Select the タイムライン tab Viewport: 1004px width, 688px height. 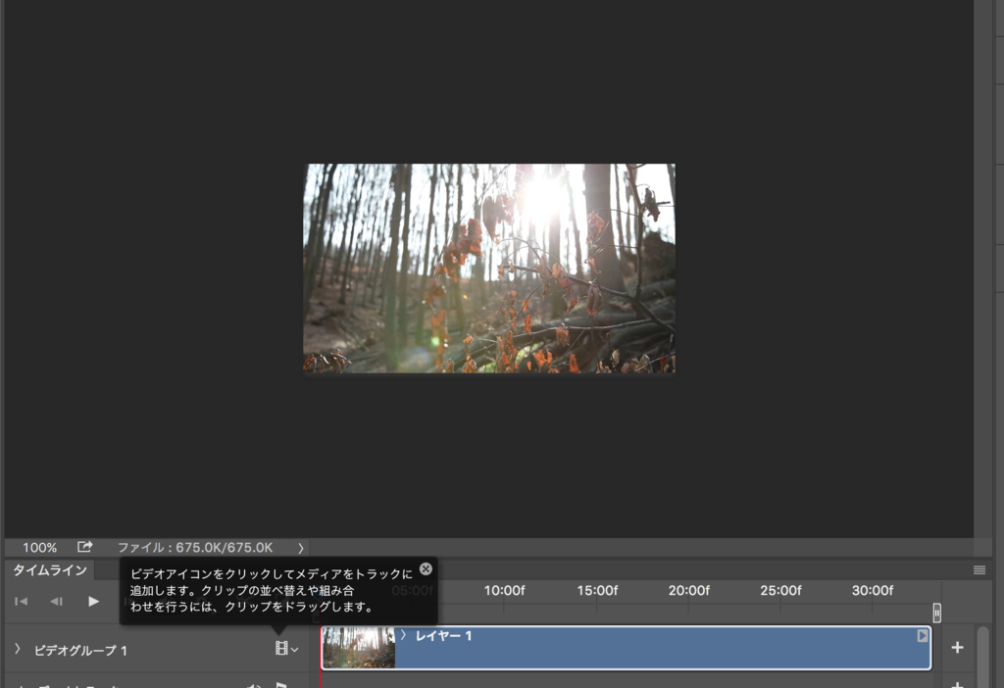pyautogui.click(x=50, y=569)
